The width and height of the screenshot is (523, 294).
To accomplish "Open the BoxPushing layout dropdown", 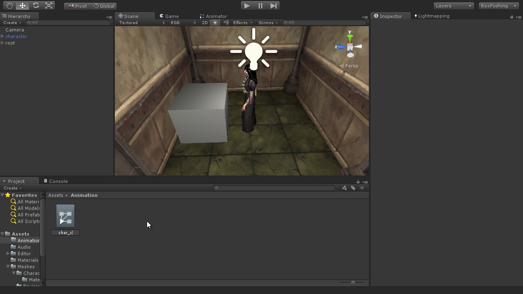I will tap(498, 6).
